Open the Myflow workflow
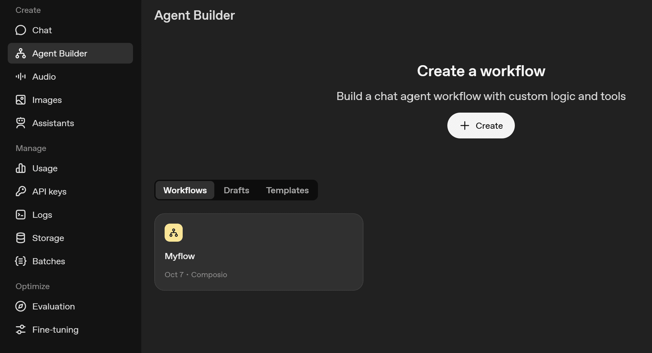 tap(259, 252)
